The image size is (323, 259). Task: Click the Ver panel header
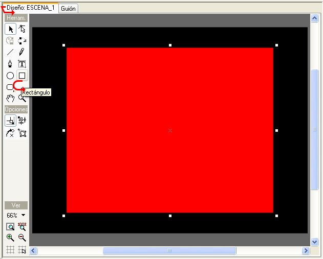16,205
